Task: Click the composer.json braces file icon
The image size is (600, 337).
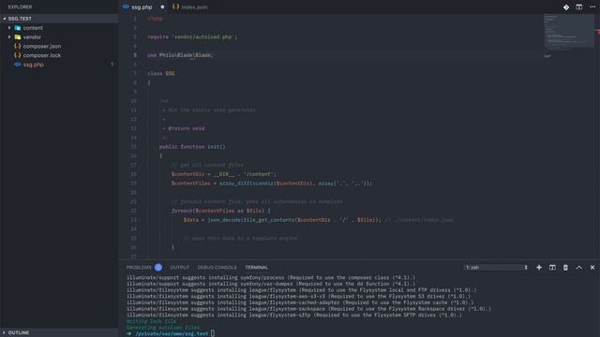Action: [x=17, y=46]
